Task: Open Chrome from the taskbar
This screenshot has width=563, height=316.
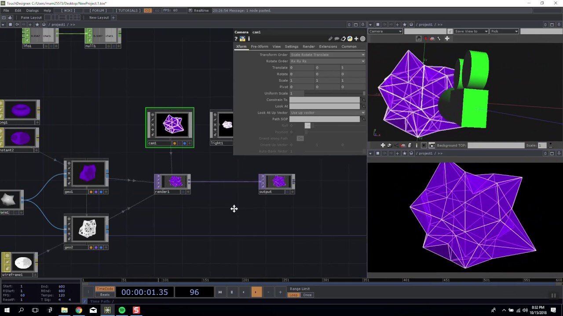Action: [79, 310]
